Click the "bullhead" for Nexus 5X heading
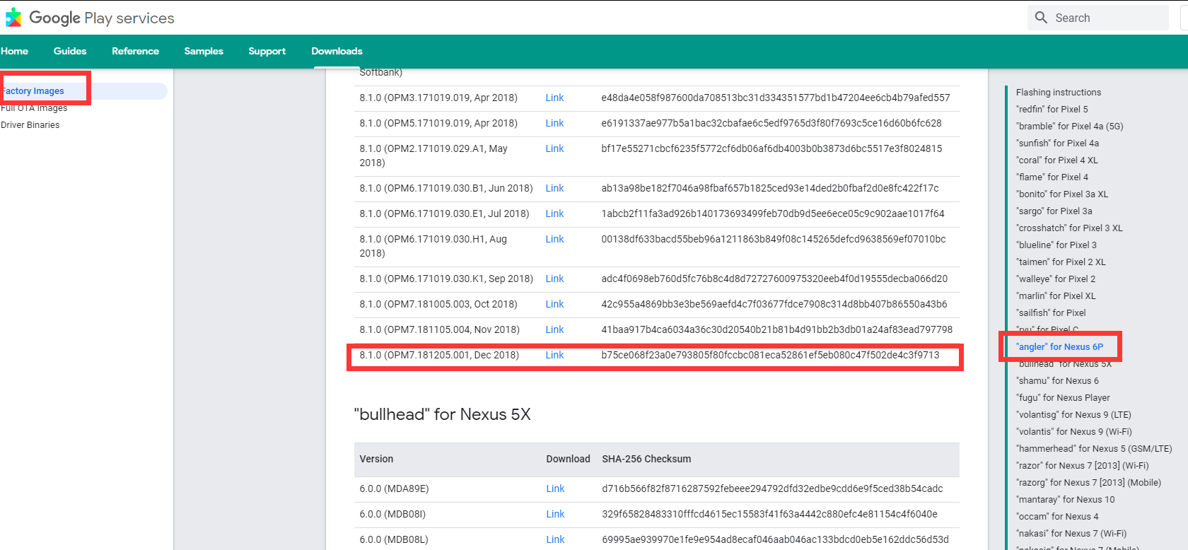Viewport: 1188px width, 550px height. 443,414
